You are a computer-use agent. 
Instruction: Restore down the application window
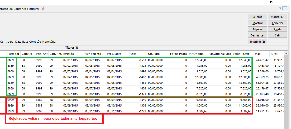[272, 2]
